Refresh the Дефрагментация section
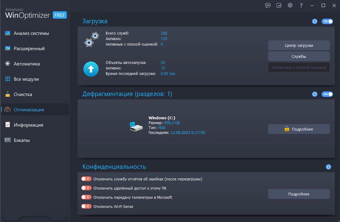The image size is (340, 222). (314, 94)
